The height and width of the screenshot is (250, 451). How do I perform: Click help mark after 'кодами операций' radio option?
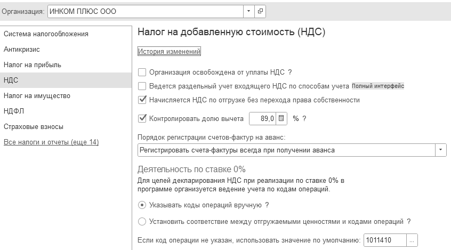(409, 222)
